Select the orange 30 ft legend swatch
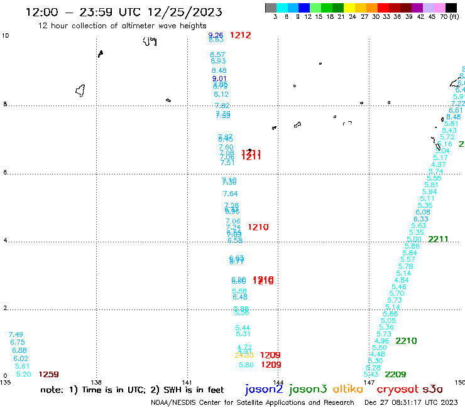 tap(371, 8)
